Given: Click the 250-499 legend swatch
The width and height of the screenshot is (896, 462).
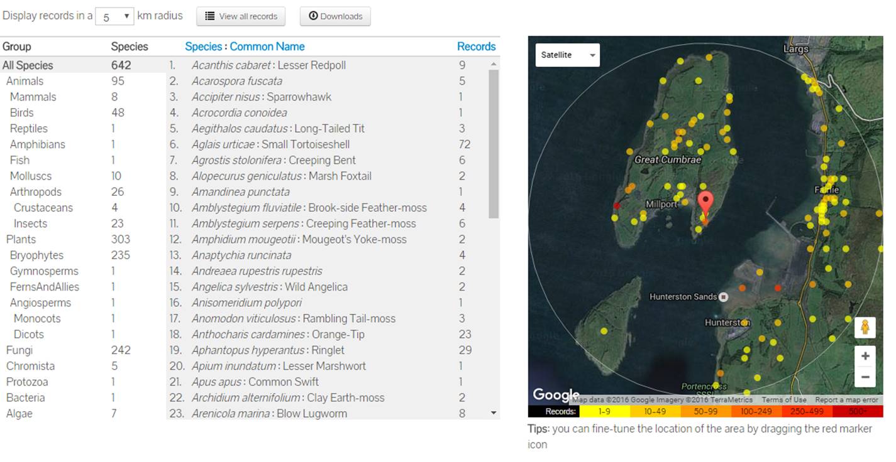Looking at the screenshot, I should [807, 412].
